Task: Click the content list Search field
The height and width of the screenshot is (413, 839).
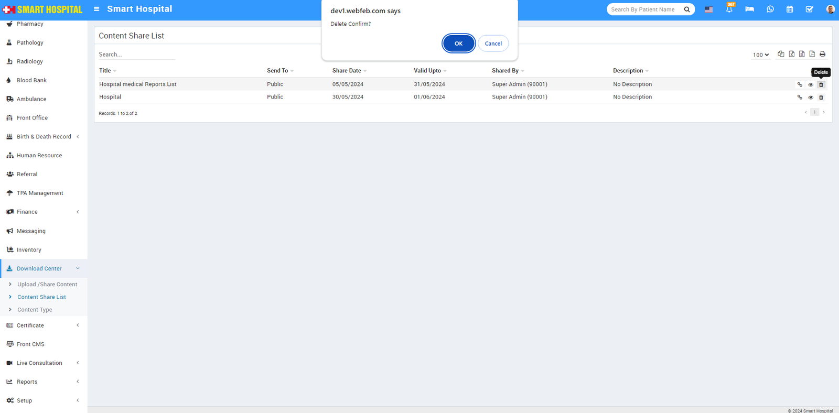Action: [136, 55]
